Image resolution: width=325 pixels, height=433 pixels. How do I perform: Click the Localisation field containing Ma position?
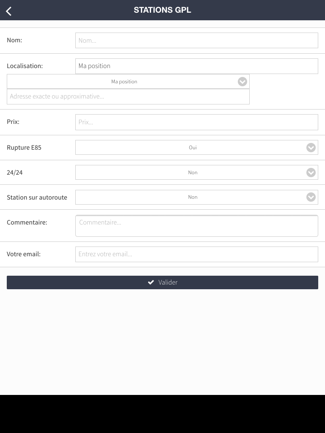[197, 66]
